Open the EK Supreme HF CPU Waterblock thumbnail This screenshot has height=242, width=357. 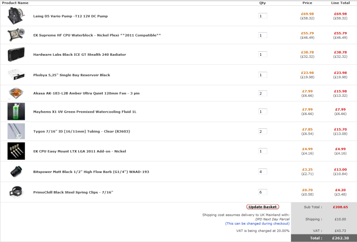click(16, 35)
